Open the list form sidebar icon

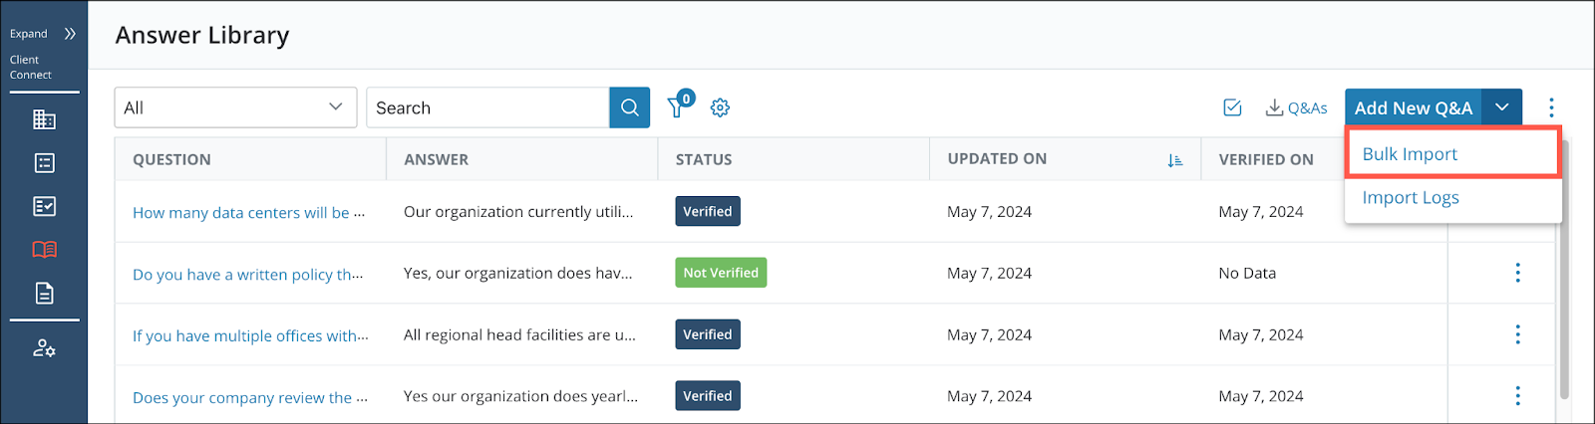(44, 163)
